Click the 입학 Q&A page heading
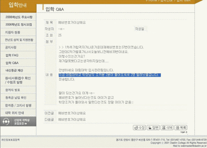 point(55,9)
